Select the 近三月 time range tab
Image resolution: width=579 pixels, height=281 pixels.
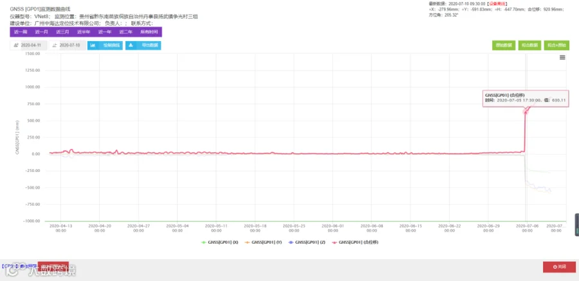(x=63, y=32)
